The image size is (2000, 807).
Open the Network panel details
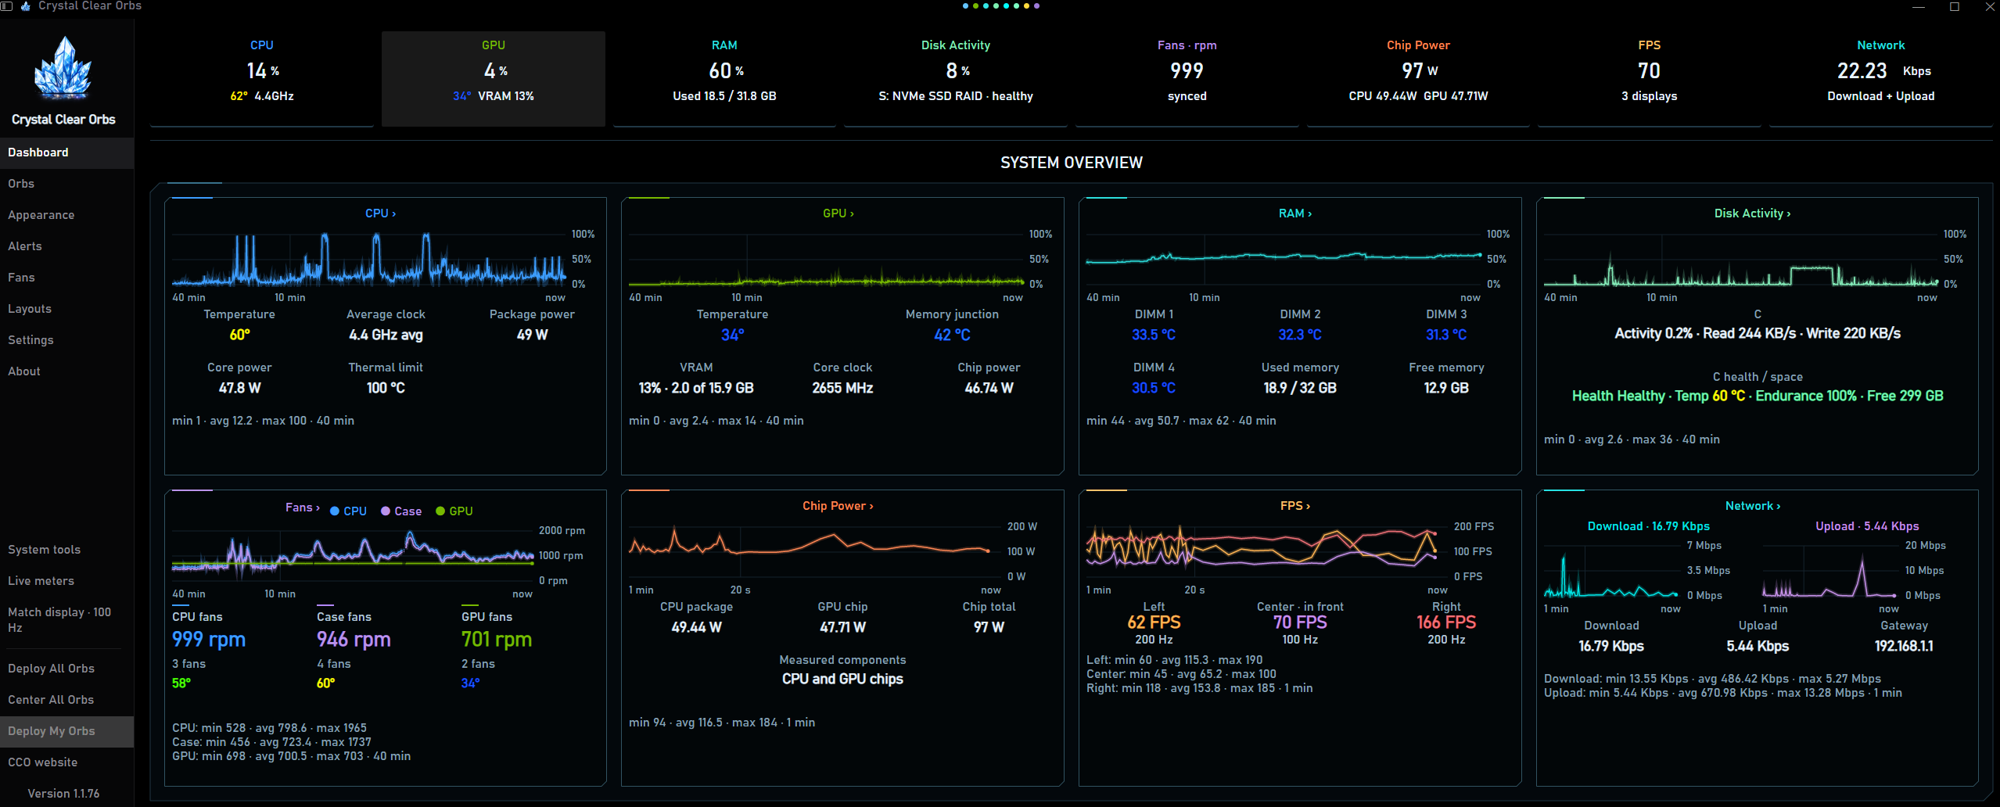1753,506
